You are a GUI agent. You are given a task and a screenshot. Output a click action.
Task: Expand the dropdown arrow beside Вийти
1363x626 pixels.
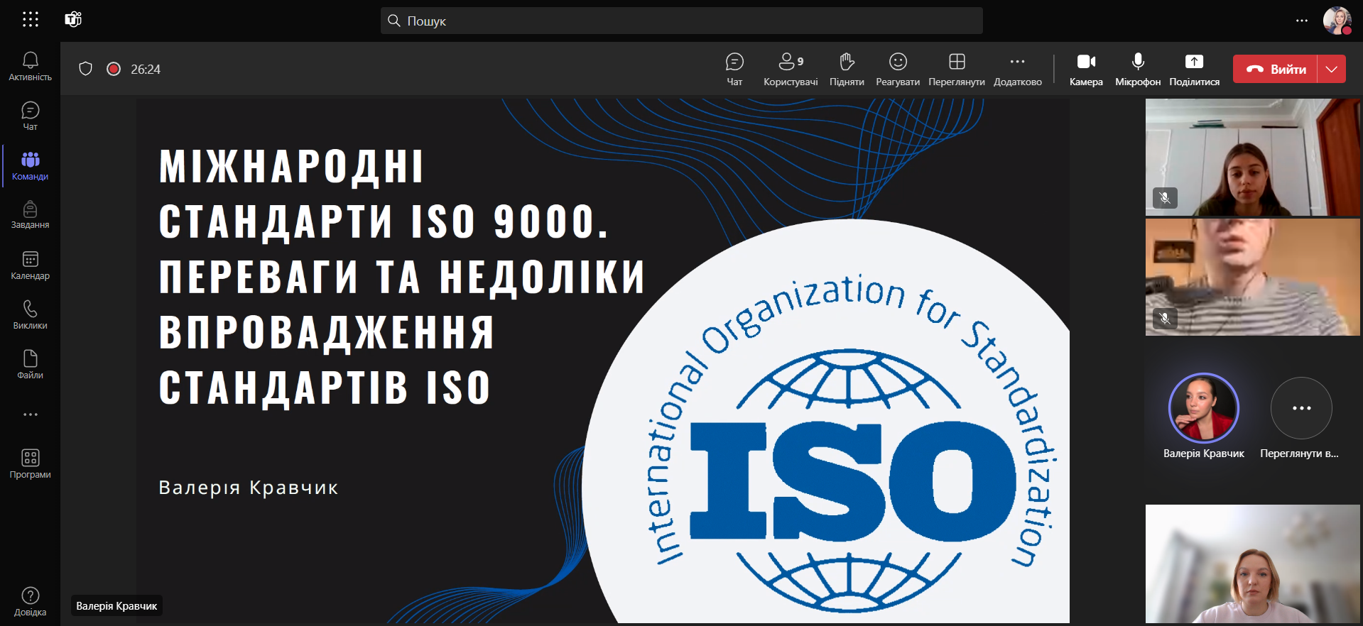[x=1332, y=69]
